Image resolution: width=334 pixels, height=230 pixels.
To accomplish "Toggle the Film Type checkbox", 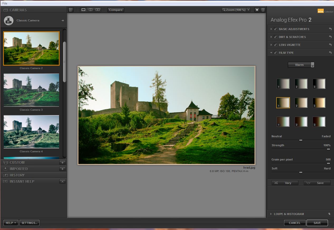I will click(275, 53).
